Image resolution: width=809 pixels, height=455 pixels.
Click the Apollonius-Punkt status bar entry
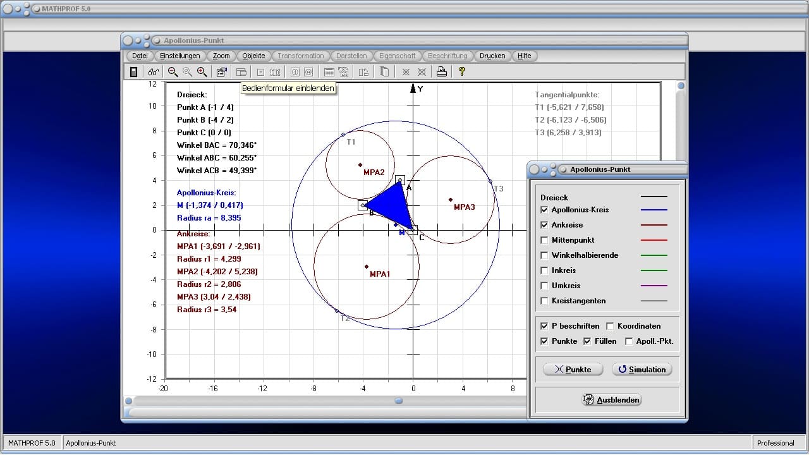coord(91,443)
